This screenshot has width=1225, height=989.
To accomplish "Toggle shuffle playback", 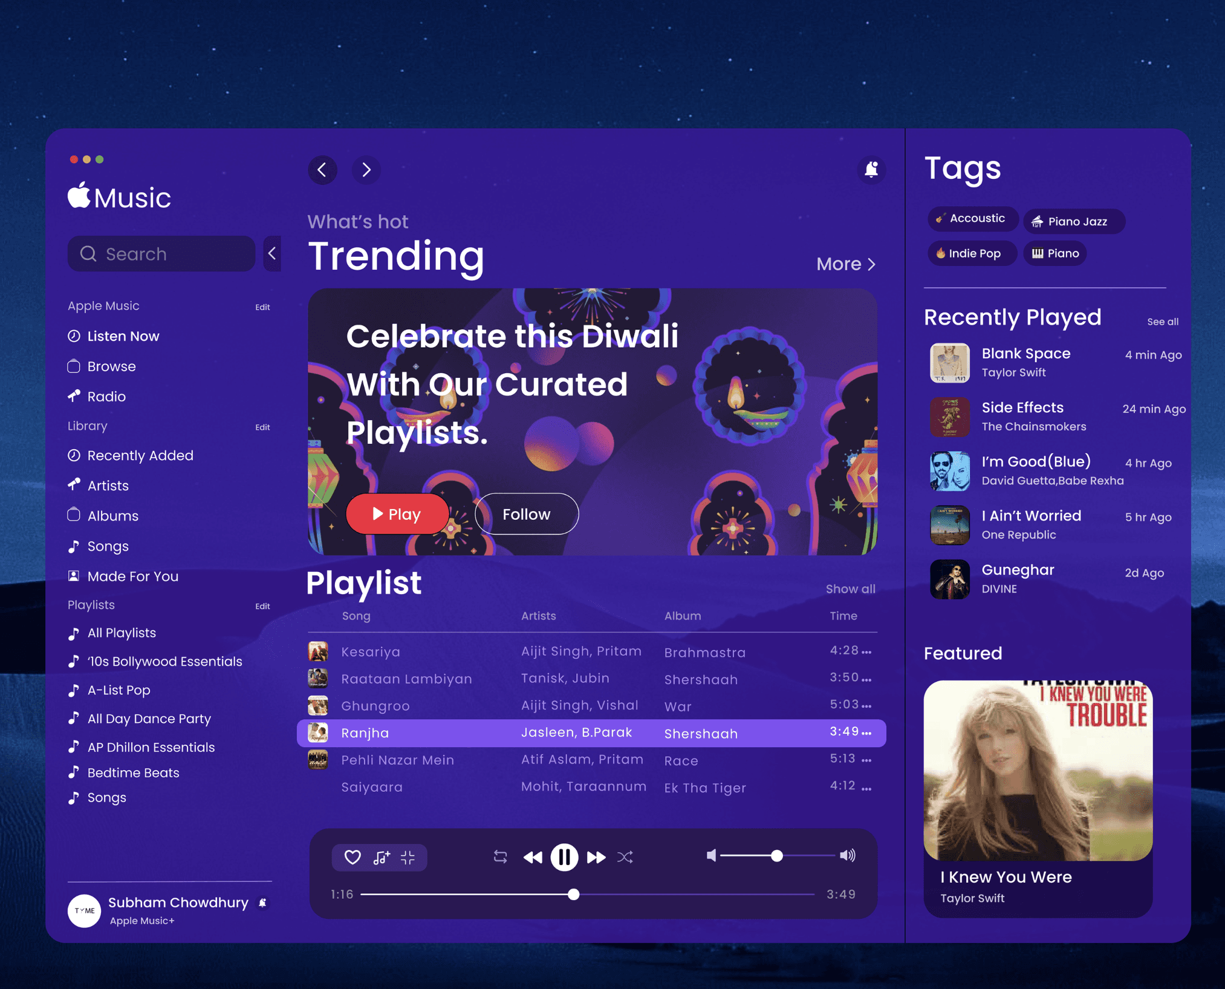I will pos(625,857).
